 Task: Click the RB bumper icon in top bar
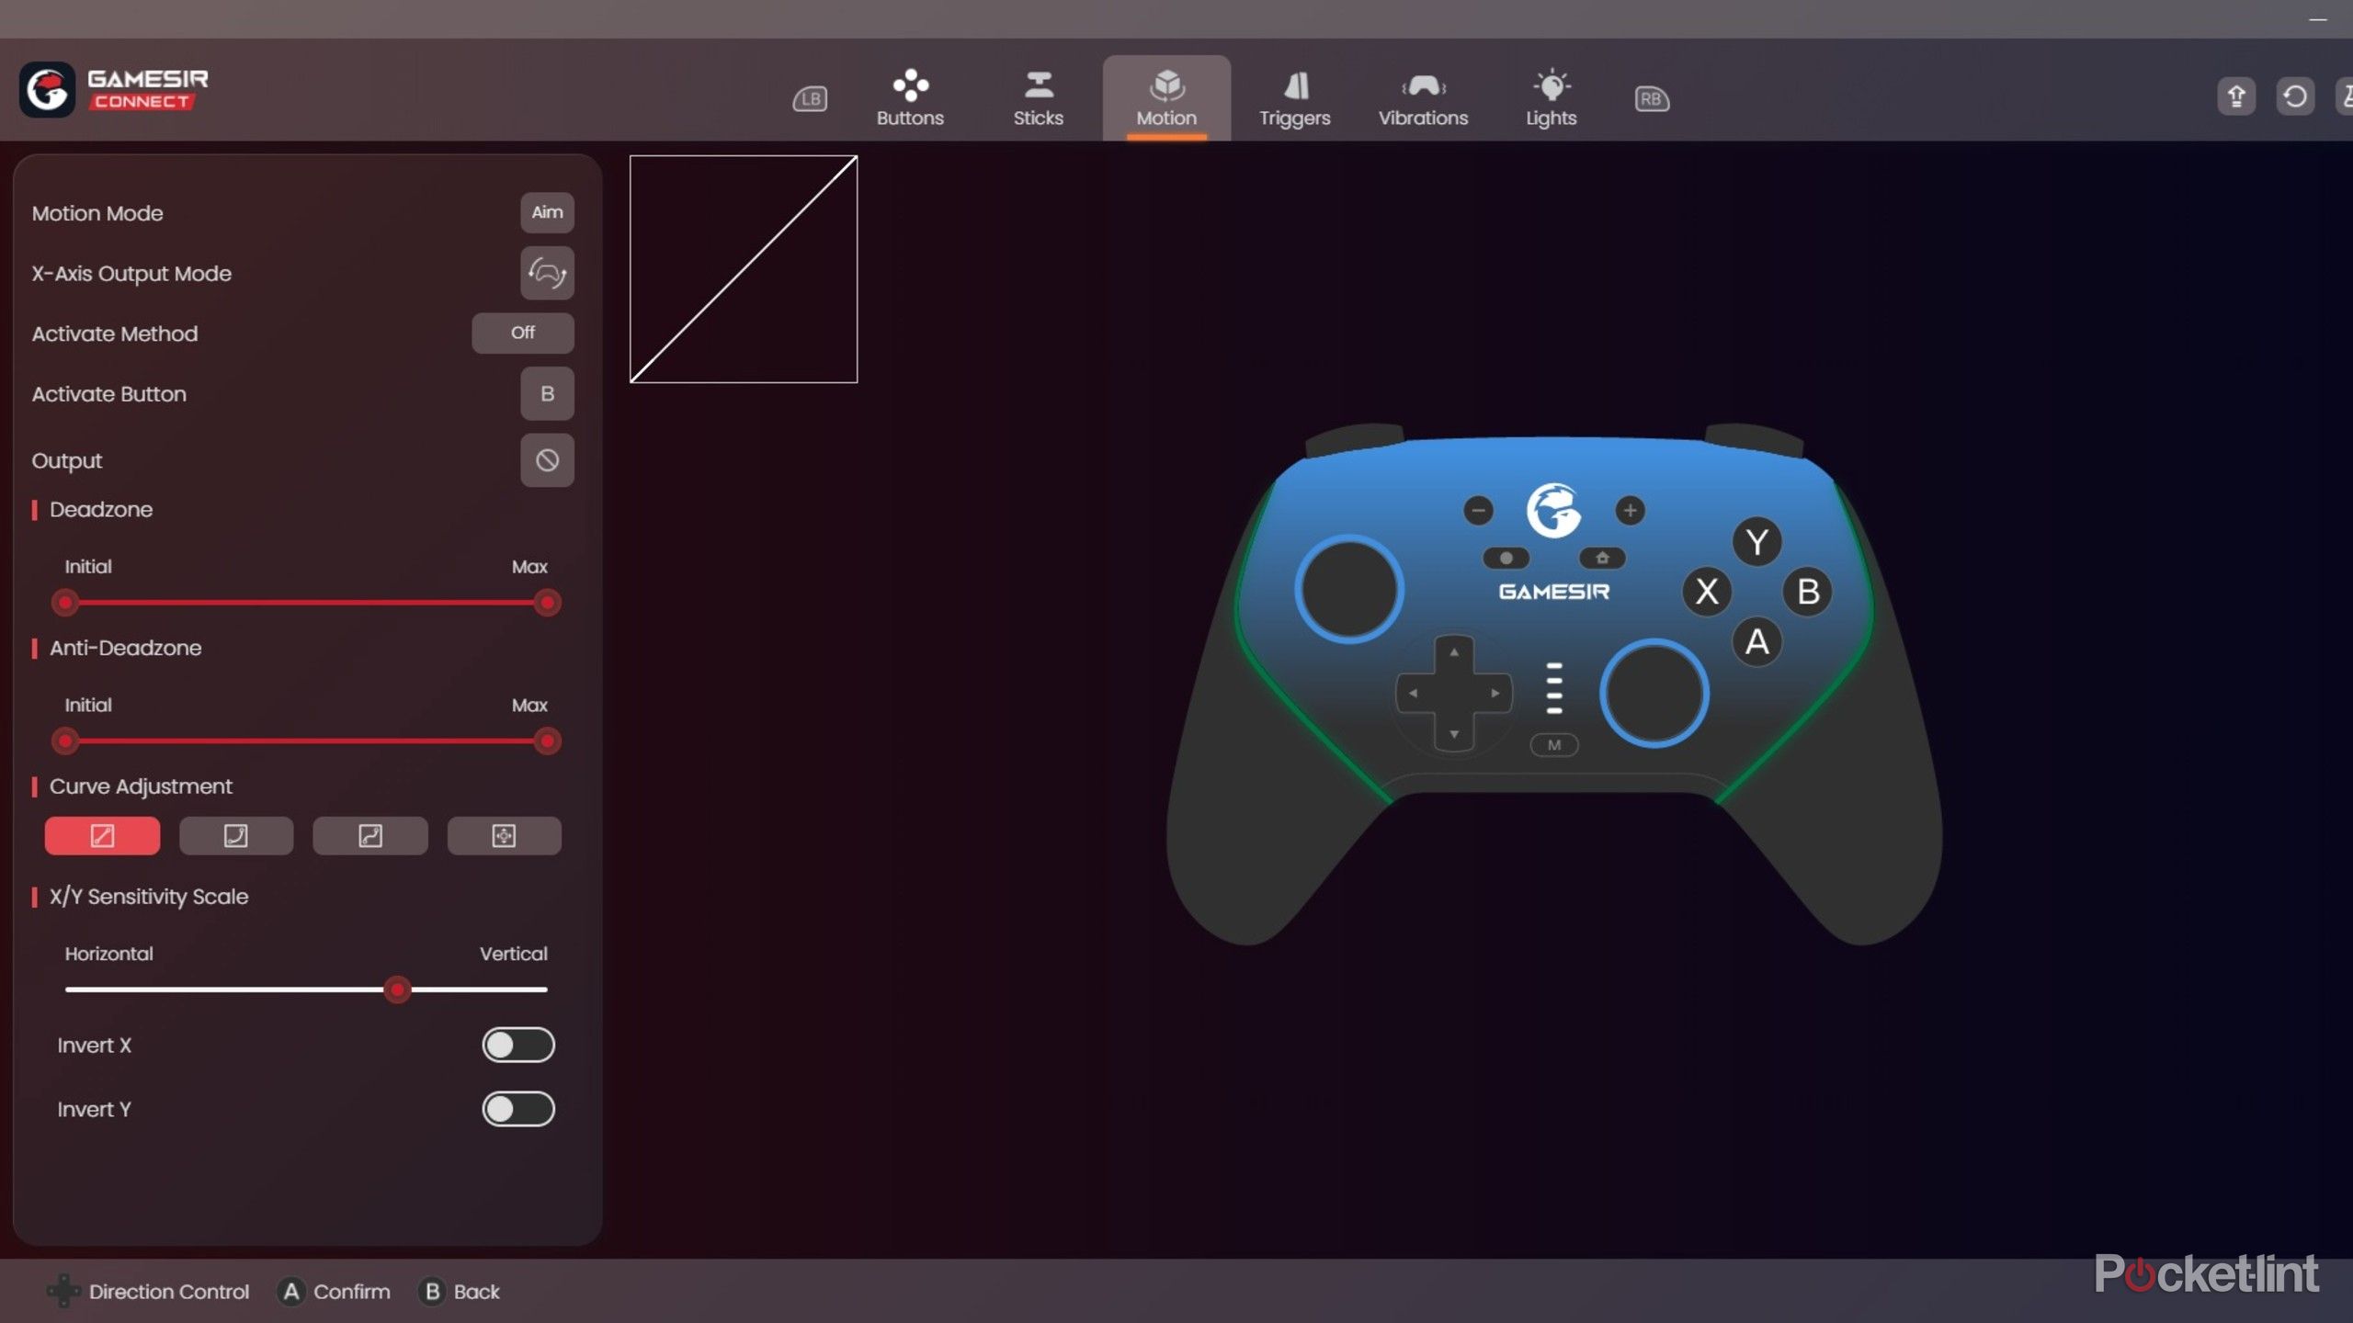pos(1652,98)
